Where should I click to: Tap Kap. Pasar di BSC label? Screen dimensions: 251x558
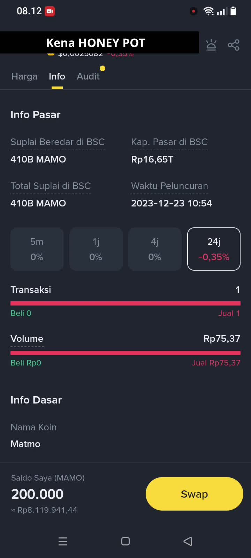(x=169, y=142)
